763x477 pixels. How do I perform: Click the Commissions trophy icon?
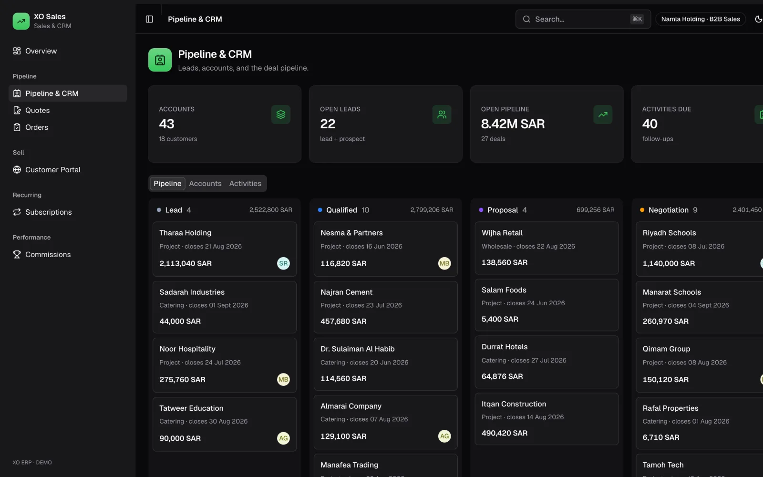pyautogui.click(x=17, y=255)
